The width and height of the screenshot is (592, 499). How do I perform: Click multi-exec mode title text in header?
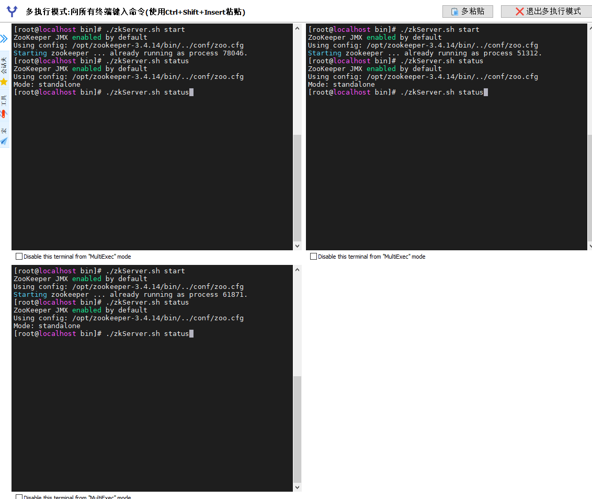(135, 11)
